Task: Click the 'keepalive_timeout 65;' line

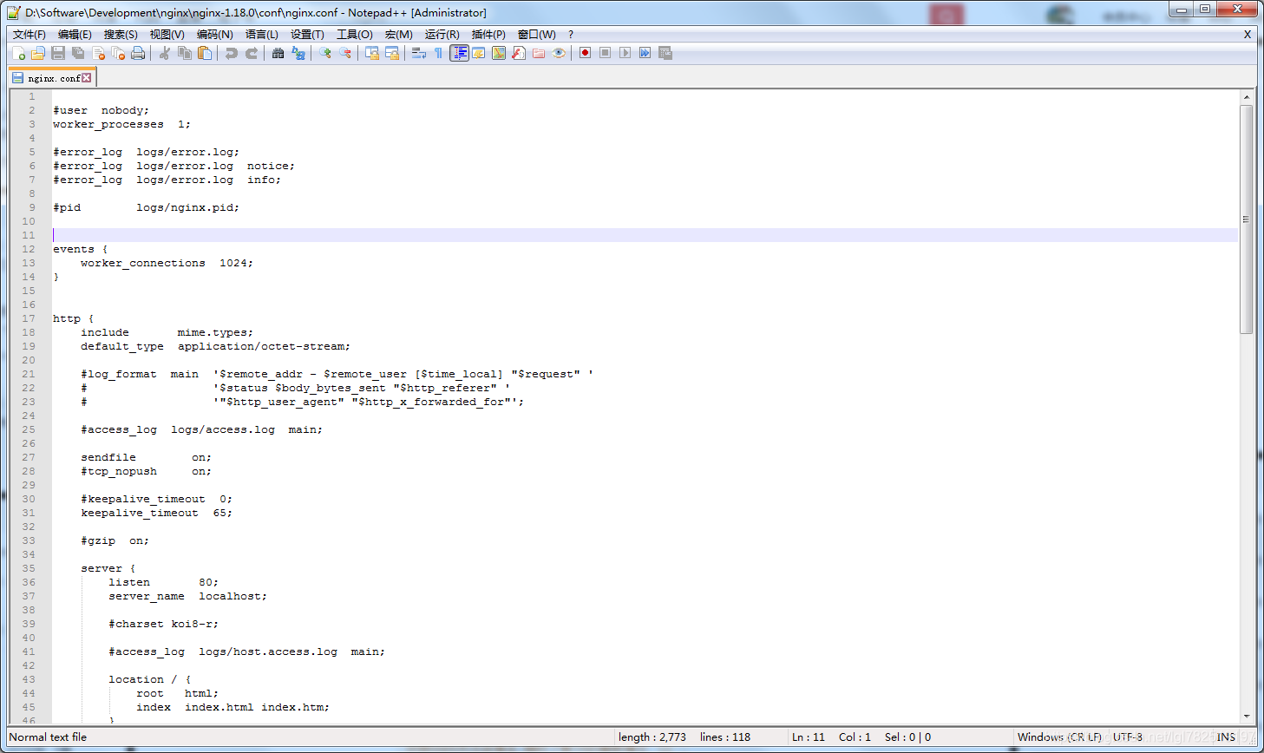Action: point(156,513)
